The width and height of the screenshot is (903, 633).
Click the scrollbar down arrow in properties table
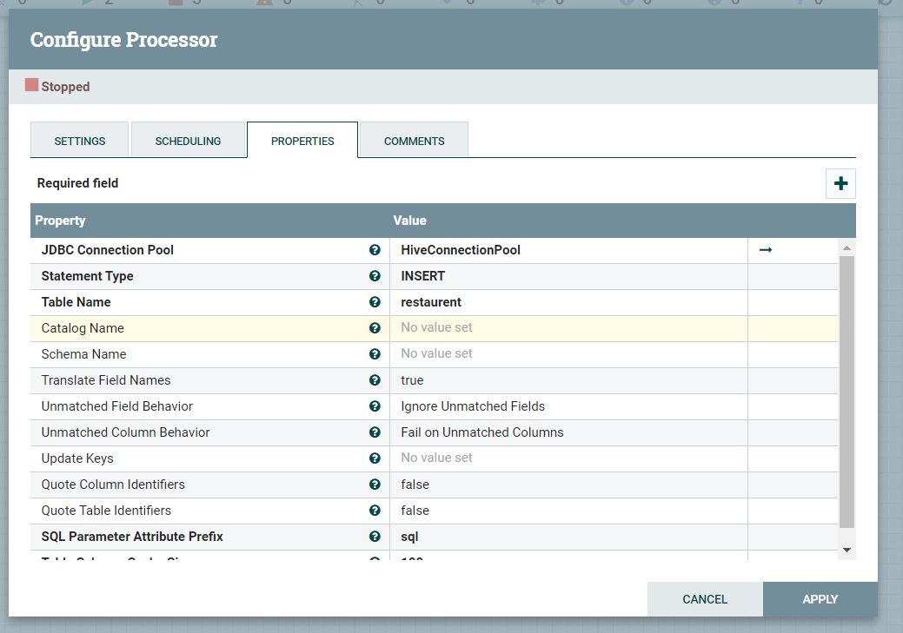click(847, 550)
